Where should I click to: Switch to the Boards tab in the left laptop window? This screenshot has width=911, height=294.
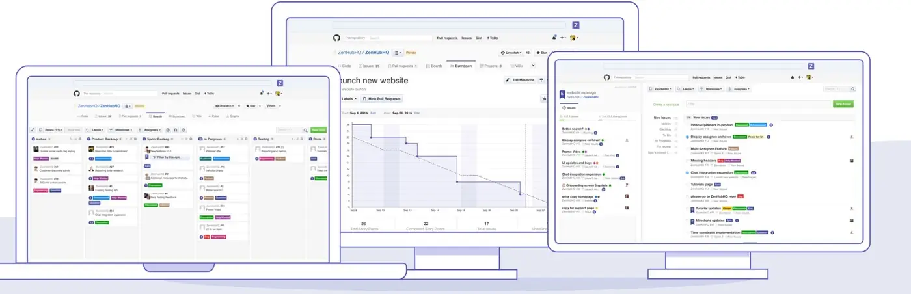pyautogui.click(x=156, y=116)
